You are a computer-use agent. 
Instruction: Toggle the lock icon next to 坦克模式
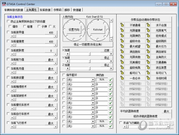coord(148,36)
